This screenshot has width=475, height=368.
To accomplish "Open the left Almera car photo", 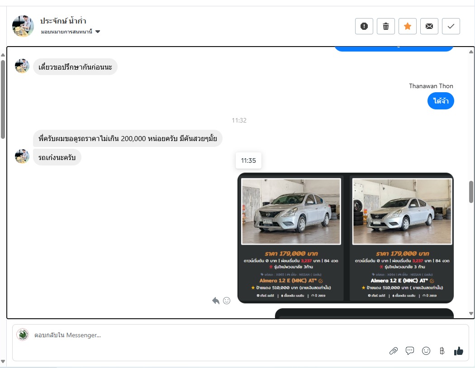I will 291,212.
